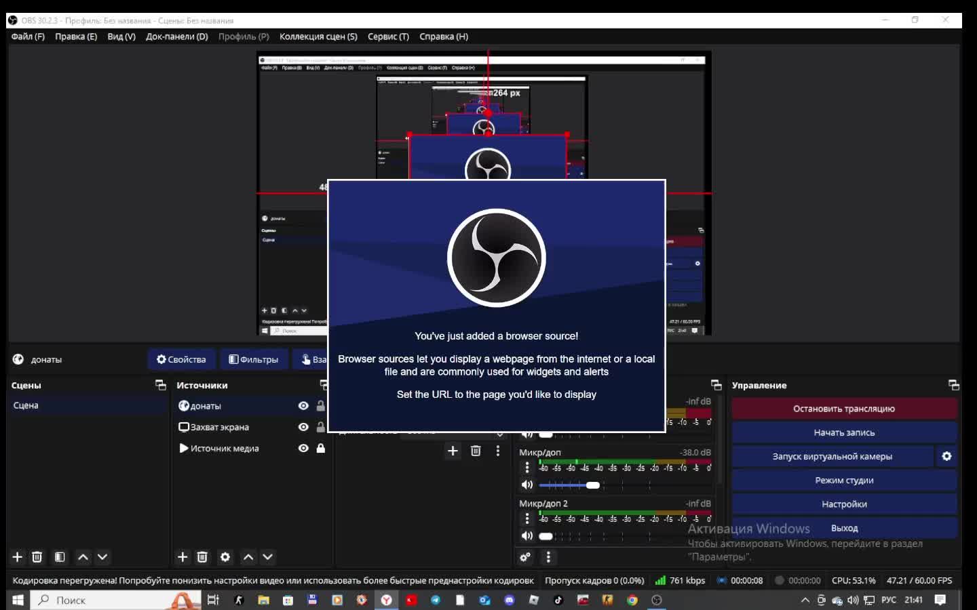Move the scene up with the arrow
The width and height of the screenshot is (977, 610).
[83, 557]
